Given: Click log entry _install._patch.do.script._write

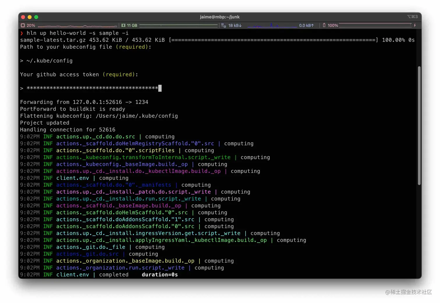Looking at the screenshot, I should click(x=135, y=192).
